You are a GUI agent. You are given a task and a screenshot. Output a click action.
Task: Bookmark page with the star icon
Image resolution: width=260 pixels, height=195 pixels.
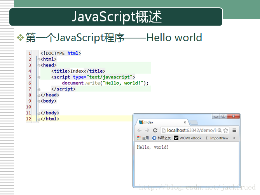click(226, 131)
